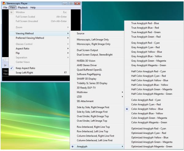Viewport: 184px width, 151px height.
Task: Expand the iZ3D submenu
Action: click(x=97, y=96)
